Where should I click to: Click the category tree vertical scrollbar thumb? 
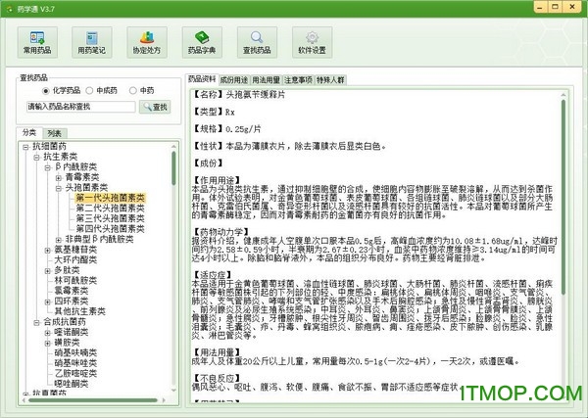[173, 168]
